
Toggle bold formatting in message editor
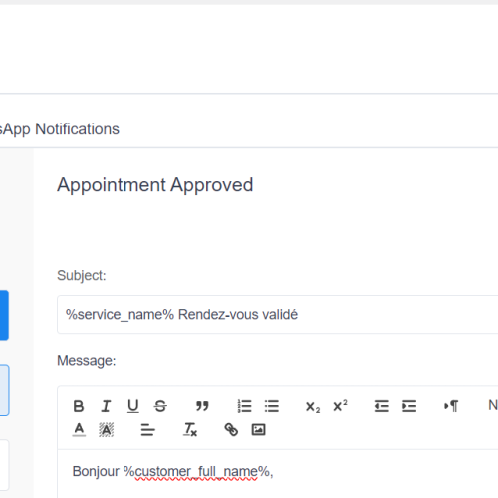tap(79, 406)
